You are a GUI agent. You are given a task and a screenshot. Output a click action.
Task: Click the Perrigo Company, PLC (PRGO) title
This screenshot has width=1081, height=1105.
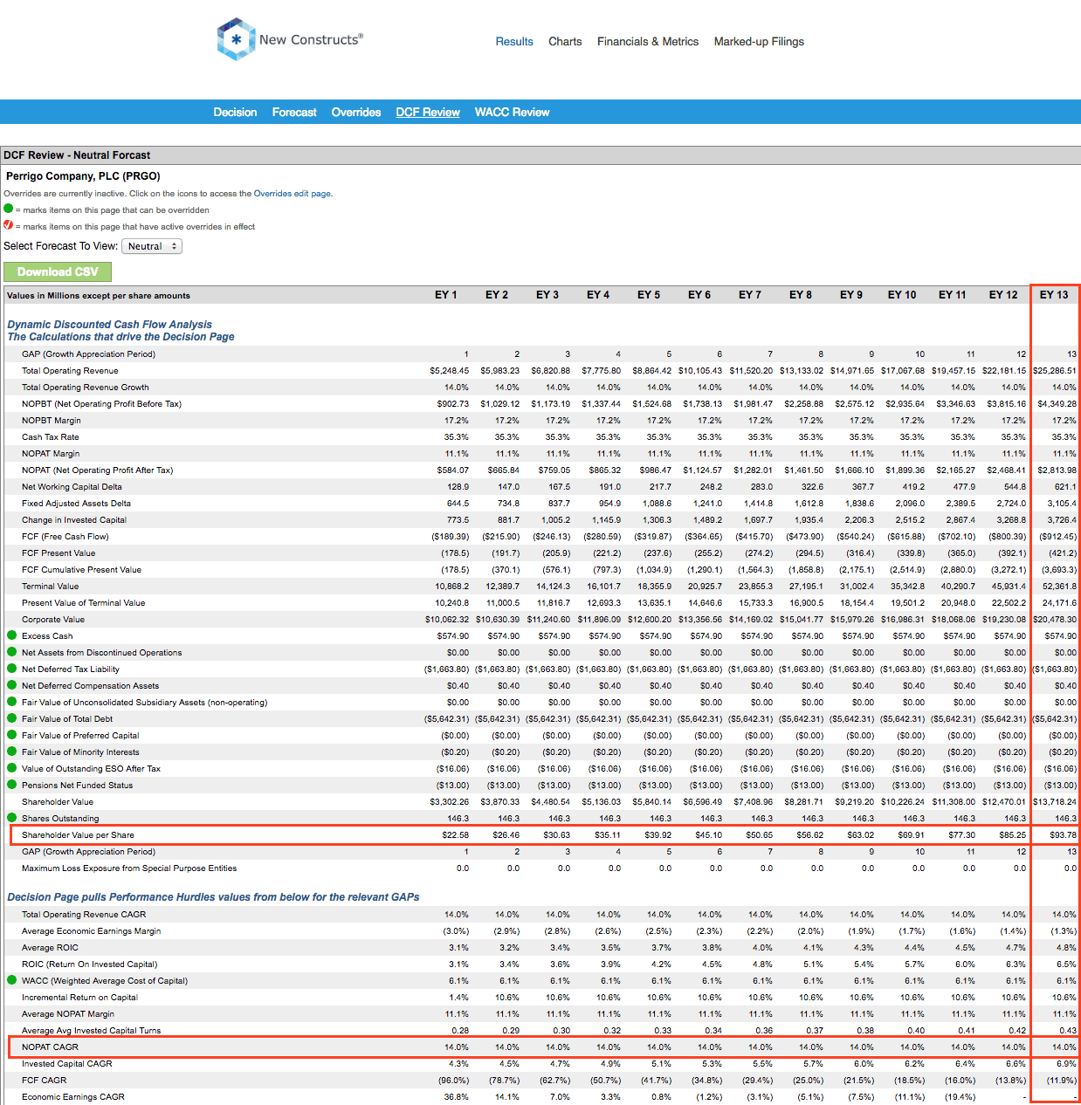[83, 176]
